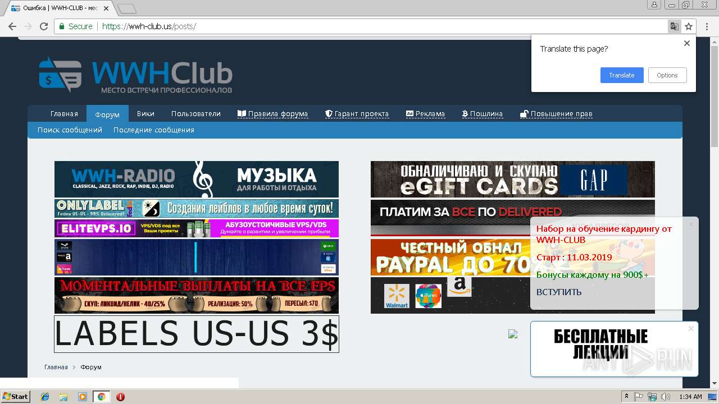This screenshot has height=404, width=719.
Task: Open a new browser tab
Action: (127, 8)
